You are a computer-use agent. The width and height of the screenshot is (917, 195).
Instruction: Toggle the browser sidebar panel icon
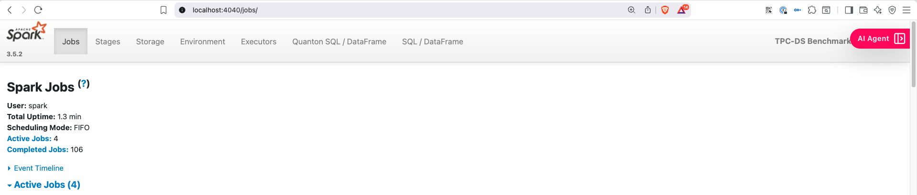click(x=849, y=10)
